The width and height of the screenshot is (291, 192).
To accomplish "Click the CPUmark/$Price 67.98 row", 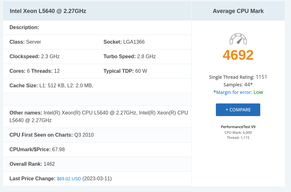I will tap(97, 150).
